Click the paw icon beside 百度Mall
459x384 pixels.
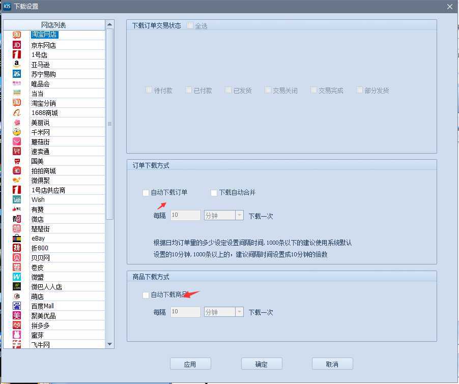[x=17, y=306]
